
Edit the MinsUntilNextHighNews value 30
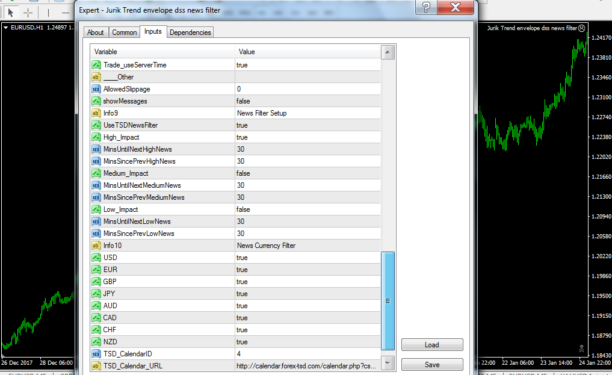click(x=308, y=149)
